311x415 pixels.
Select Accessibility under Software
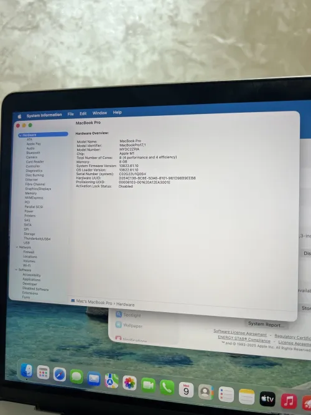tap(32, 275)
